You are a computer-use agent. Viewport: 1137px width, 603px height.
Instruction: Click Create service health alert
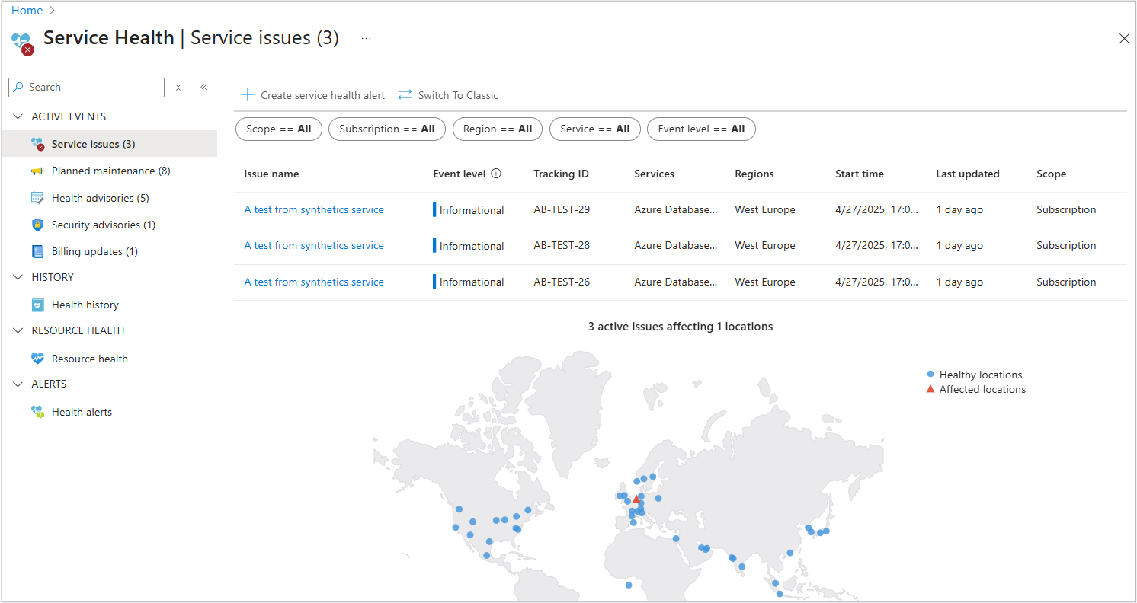click(313, 95)
